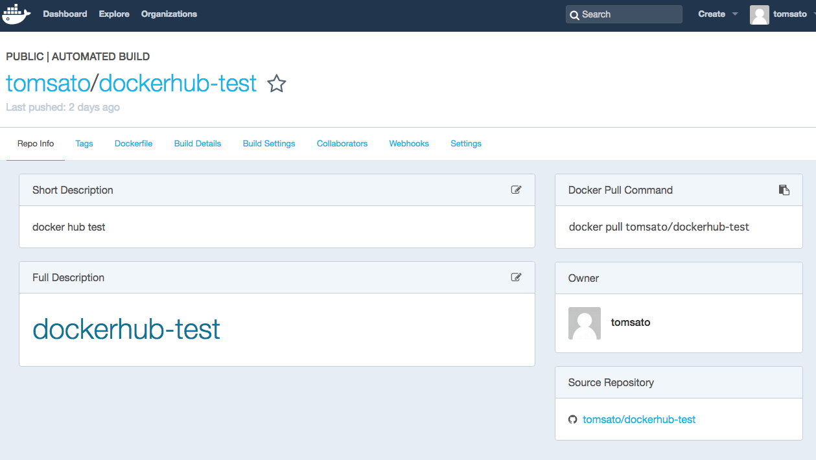This screenshot has width=816, height=460.
Task: Click the search magnifier icon
Action: pyautogui.click(x=576, y=14)
